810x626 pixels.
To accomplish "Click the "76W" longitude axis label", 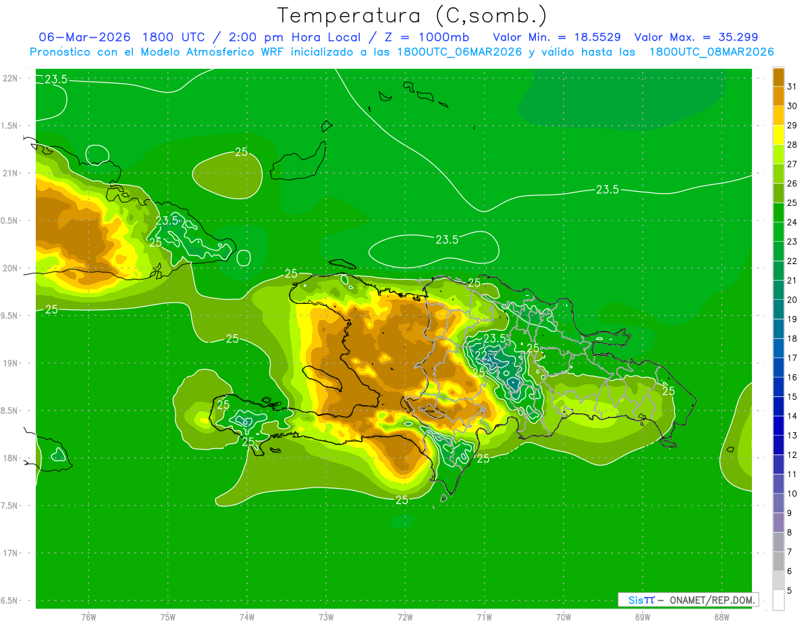I will [x=88, y=617].
